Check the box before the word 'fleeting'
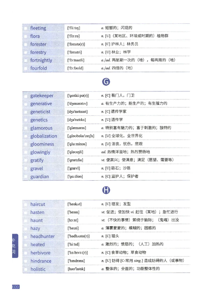 [26, 28]
